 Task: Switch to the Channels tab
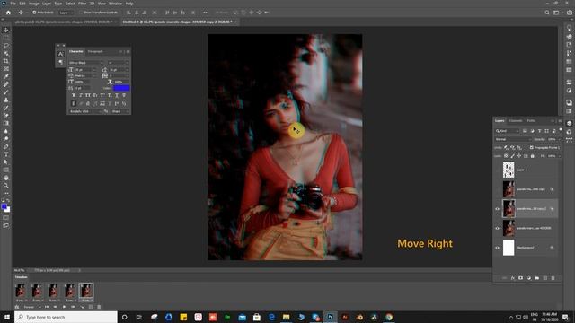click(x=516, y=121)
